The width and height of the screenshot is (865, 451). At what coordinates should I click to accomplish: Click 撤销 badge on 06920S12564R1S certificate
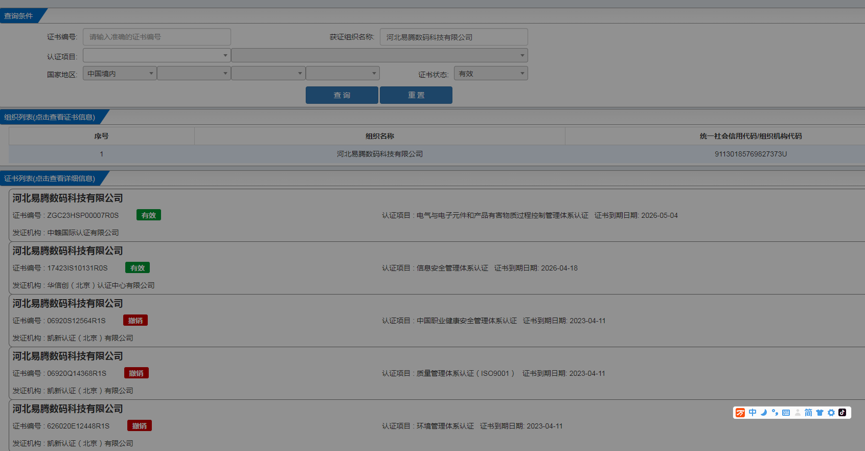coord(135,321)
